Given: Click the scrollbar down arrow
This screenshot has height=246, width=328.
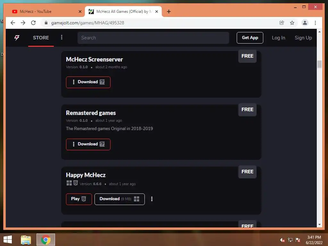Looking at the screenshot, I should [319, 225].
